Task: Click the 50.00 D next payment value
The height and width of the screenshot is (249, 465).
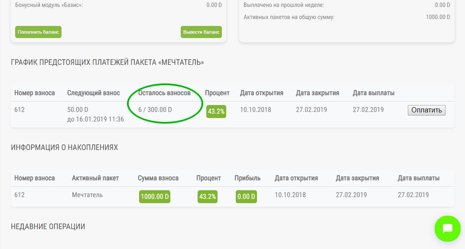Action: coord(78,110)
